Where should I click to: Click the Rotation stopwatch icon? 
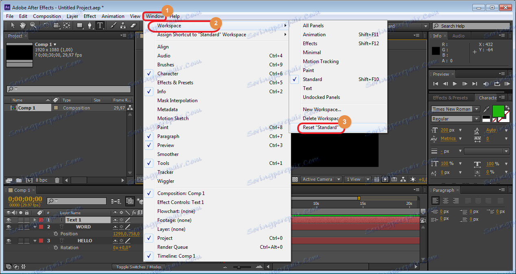click(56, 248)
